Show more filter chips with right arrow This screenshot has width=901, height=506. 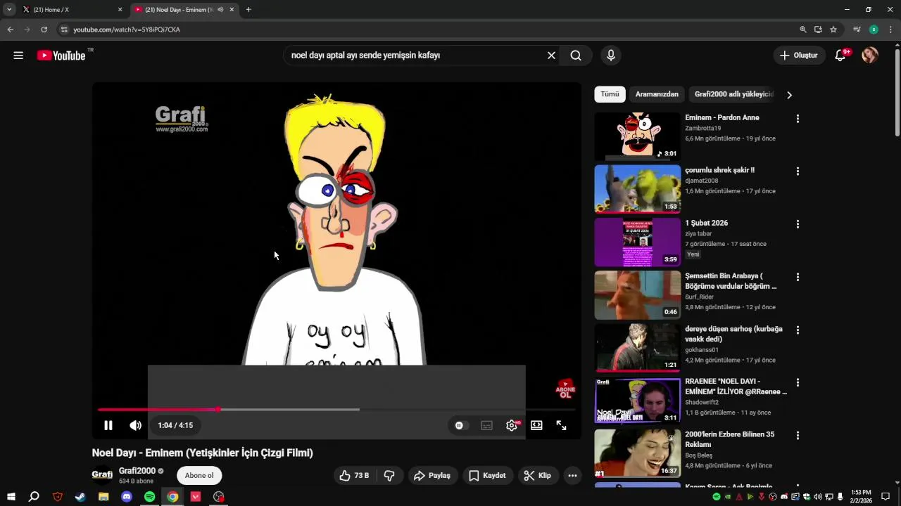(x=789, y=95)
